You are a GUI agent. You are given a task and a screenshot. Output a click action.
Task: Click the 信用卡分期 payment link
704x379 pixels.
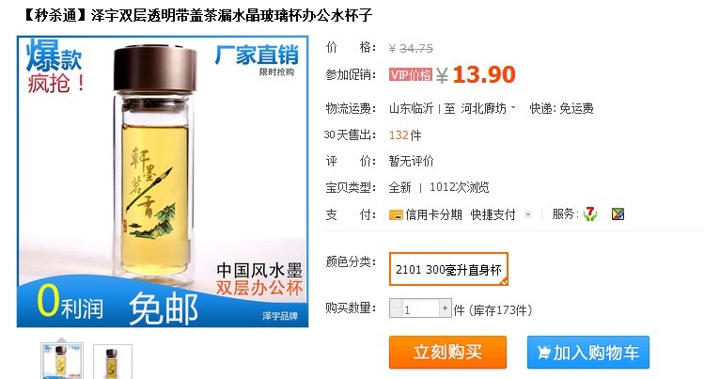433,214
